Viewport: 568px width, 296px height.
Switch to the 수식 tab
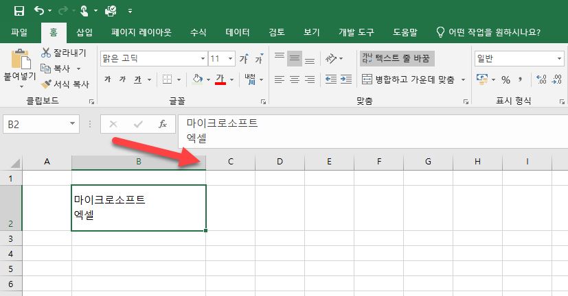coord(198,32)
